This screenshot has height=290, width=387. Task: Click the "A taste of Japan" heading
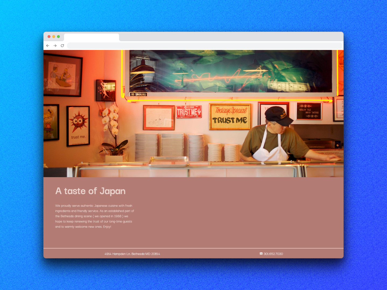pyautogui.click(x=90, y=191)
